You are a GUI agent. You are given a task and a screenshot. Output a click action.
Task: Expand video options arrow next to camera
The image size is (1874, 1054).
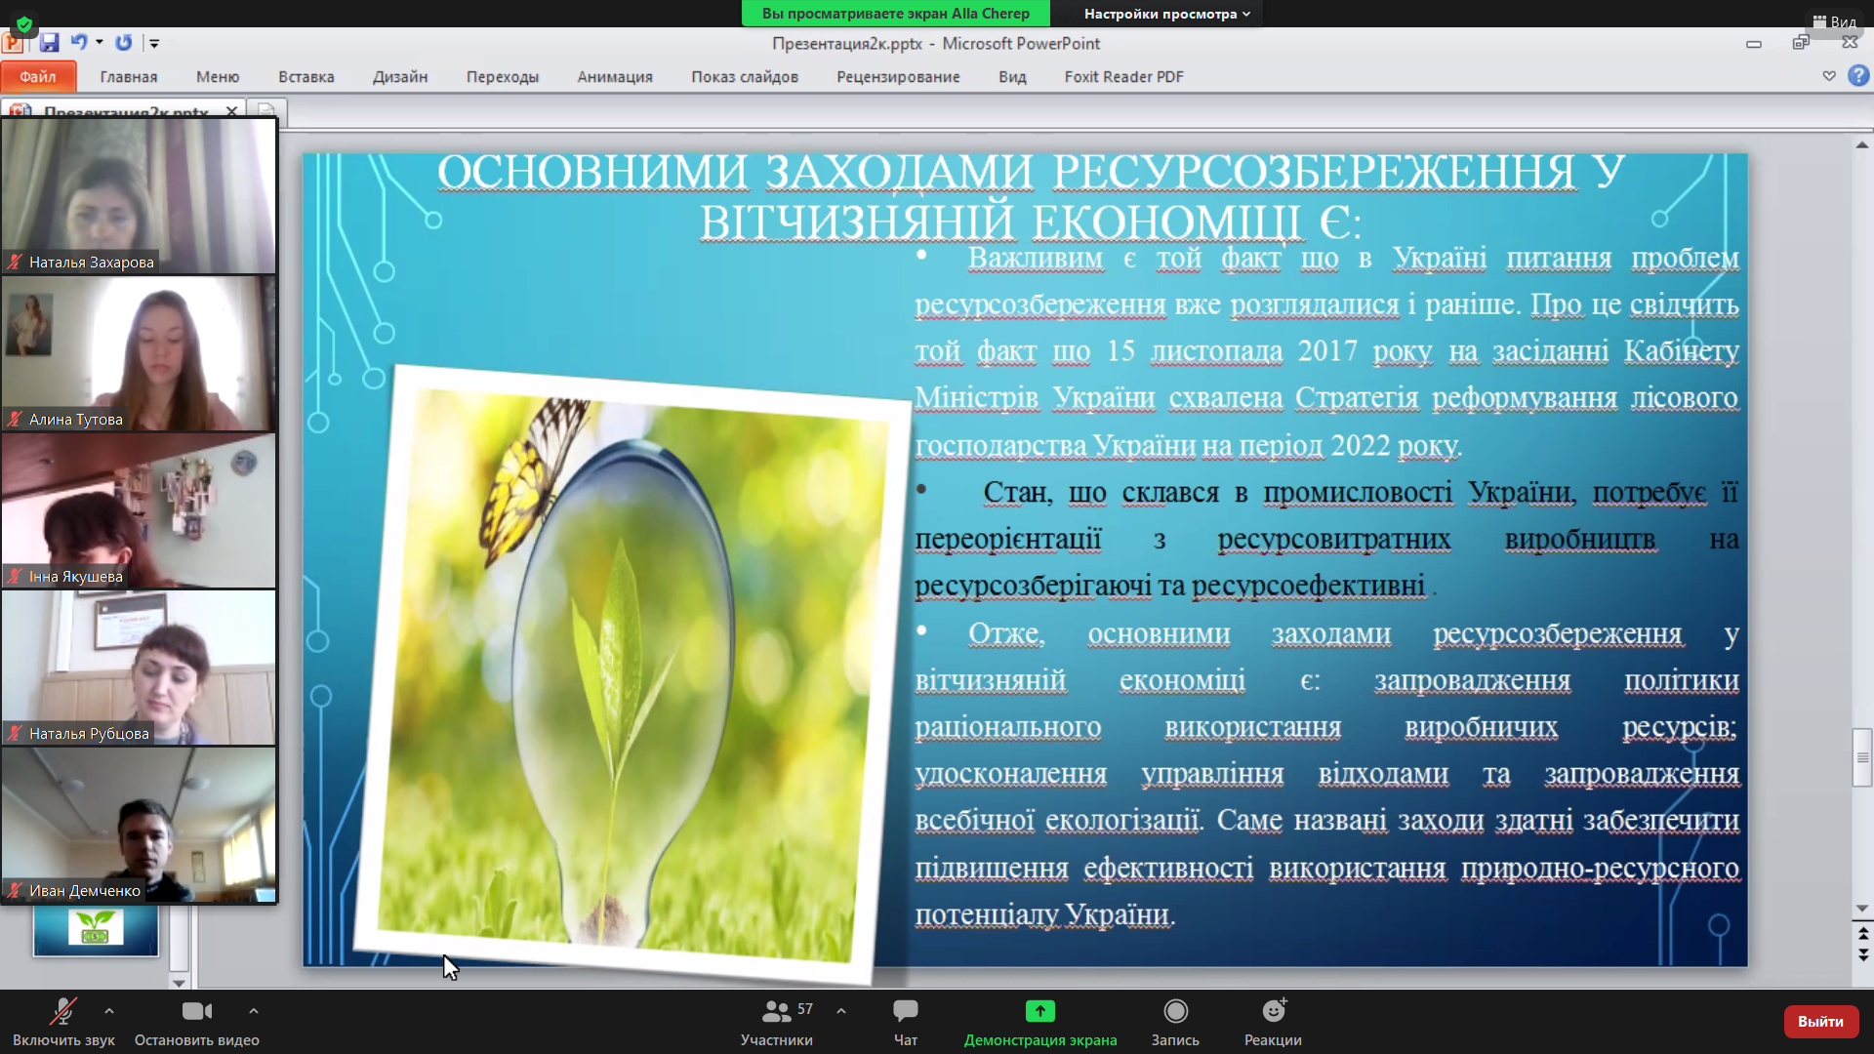[x=254, y=1011]
